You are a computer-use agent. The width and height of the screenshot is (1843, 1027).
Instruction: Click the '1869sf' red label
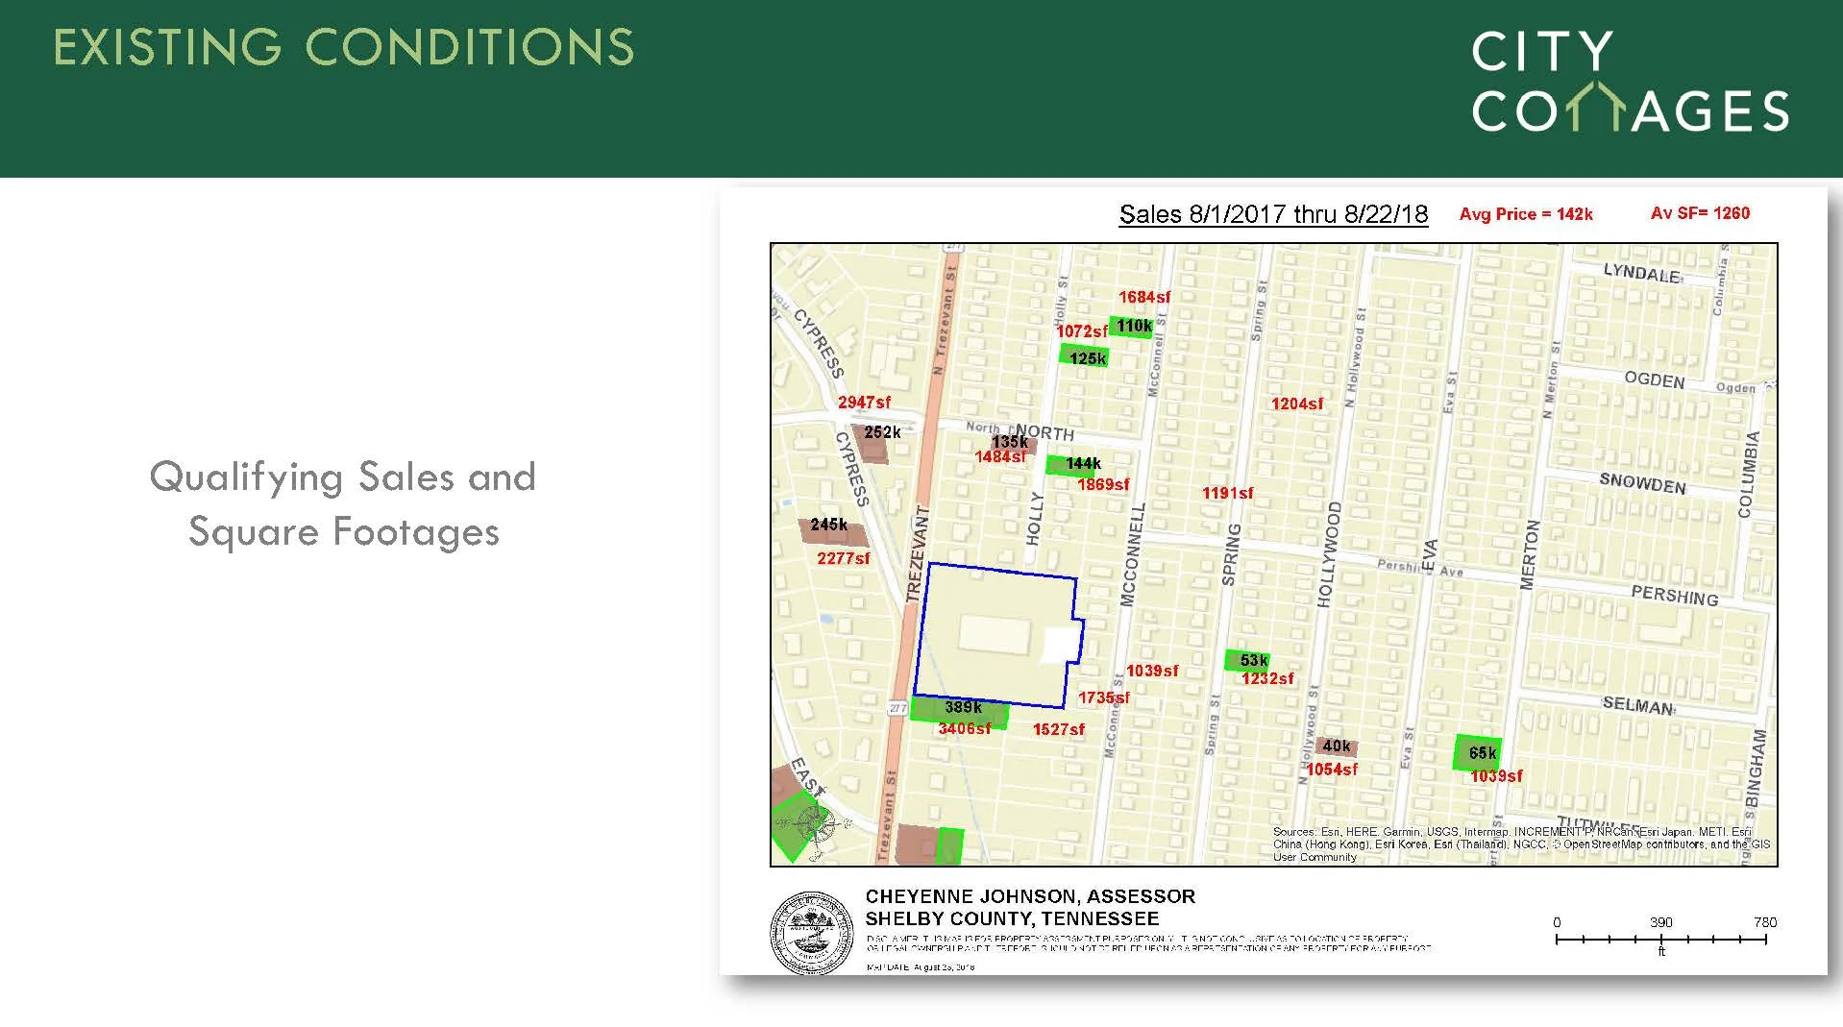(x=1103, y=485)
